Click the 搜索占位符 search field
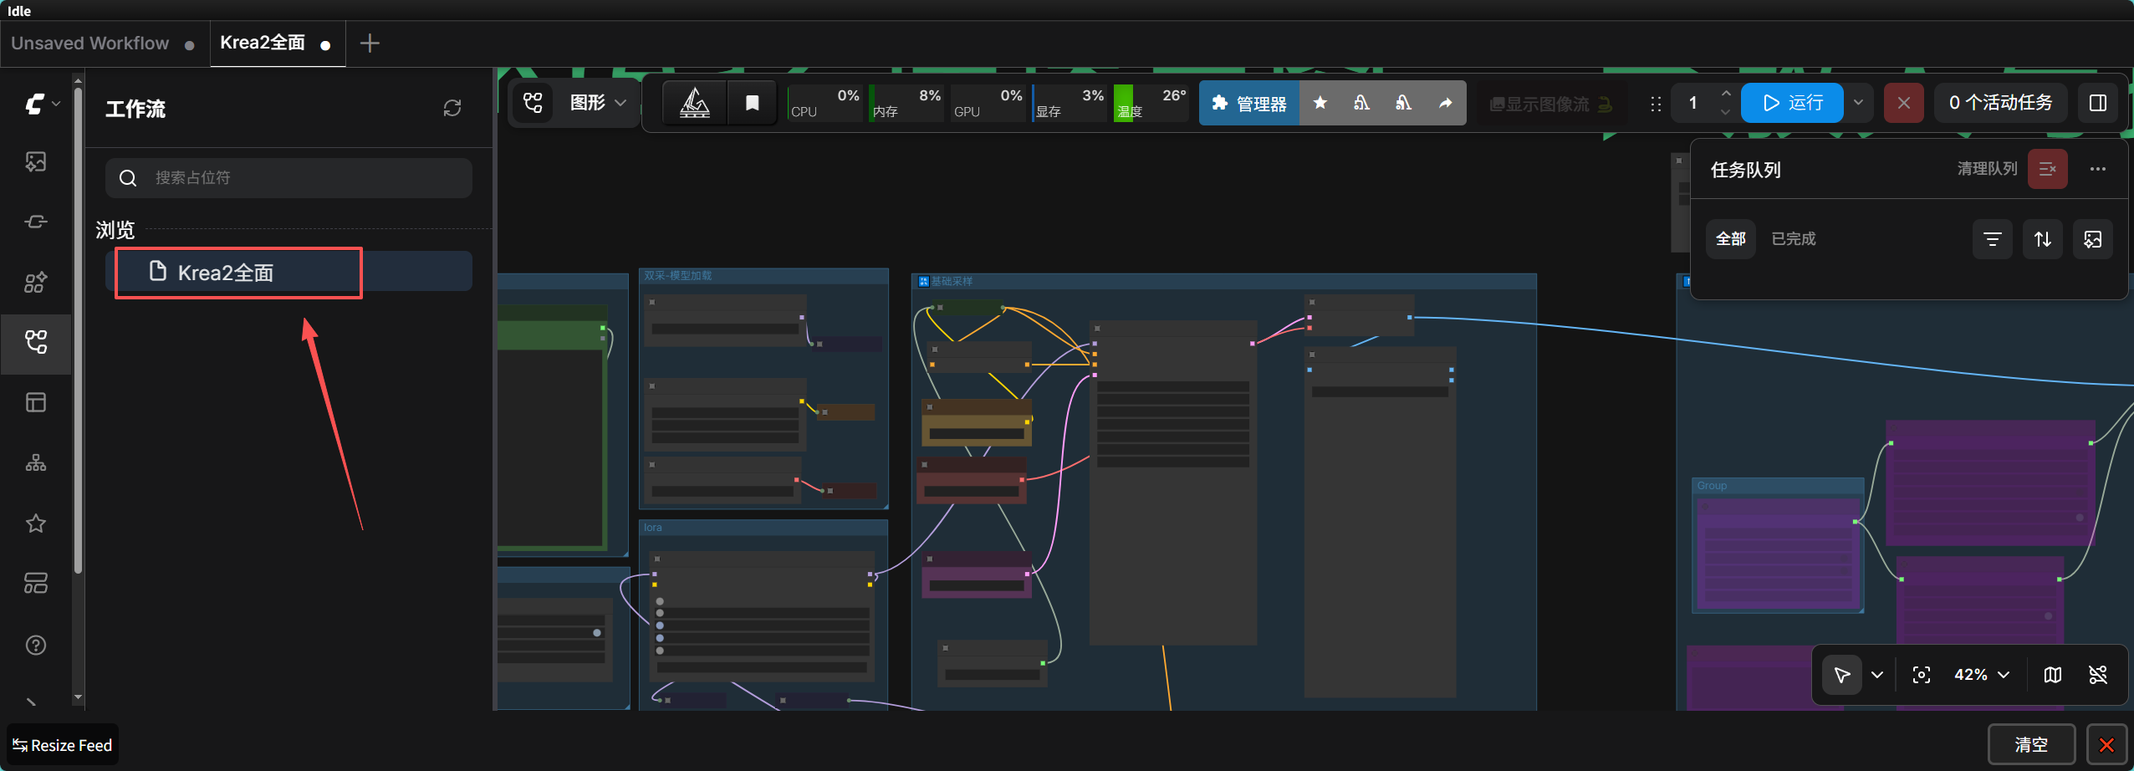Screen dimensions: 2134x771 (288, 178)
